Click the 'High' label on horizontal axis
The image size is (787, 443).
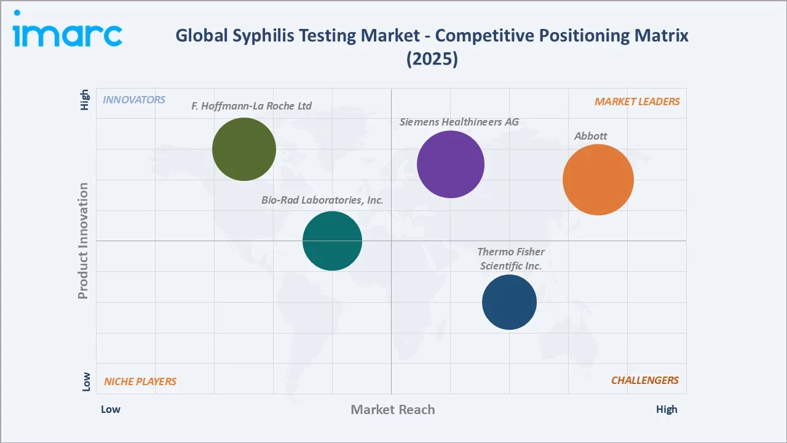tap(666, 409)
